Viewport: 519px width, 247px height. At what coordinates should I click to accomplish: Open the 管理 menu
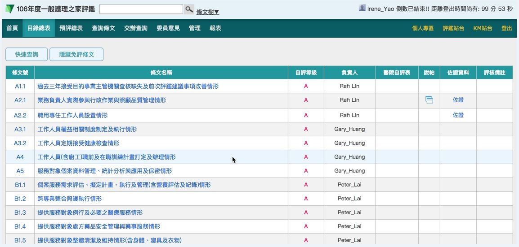point(195,28)
